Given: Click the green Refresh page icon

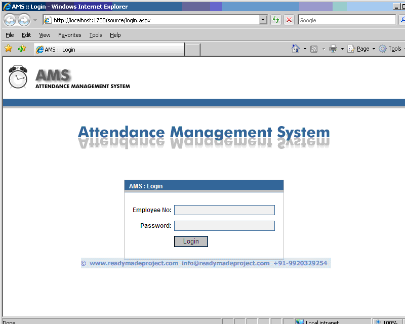Looking at the screenshot, I should (x=276, y=20).
